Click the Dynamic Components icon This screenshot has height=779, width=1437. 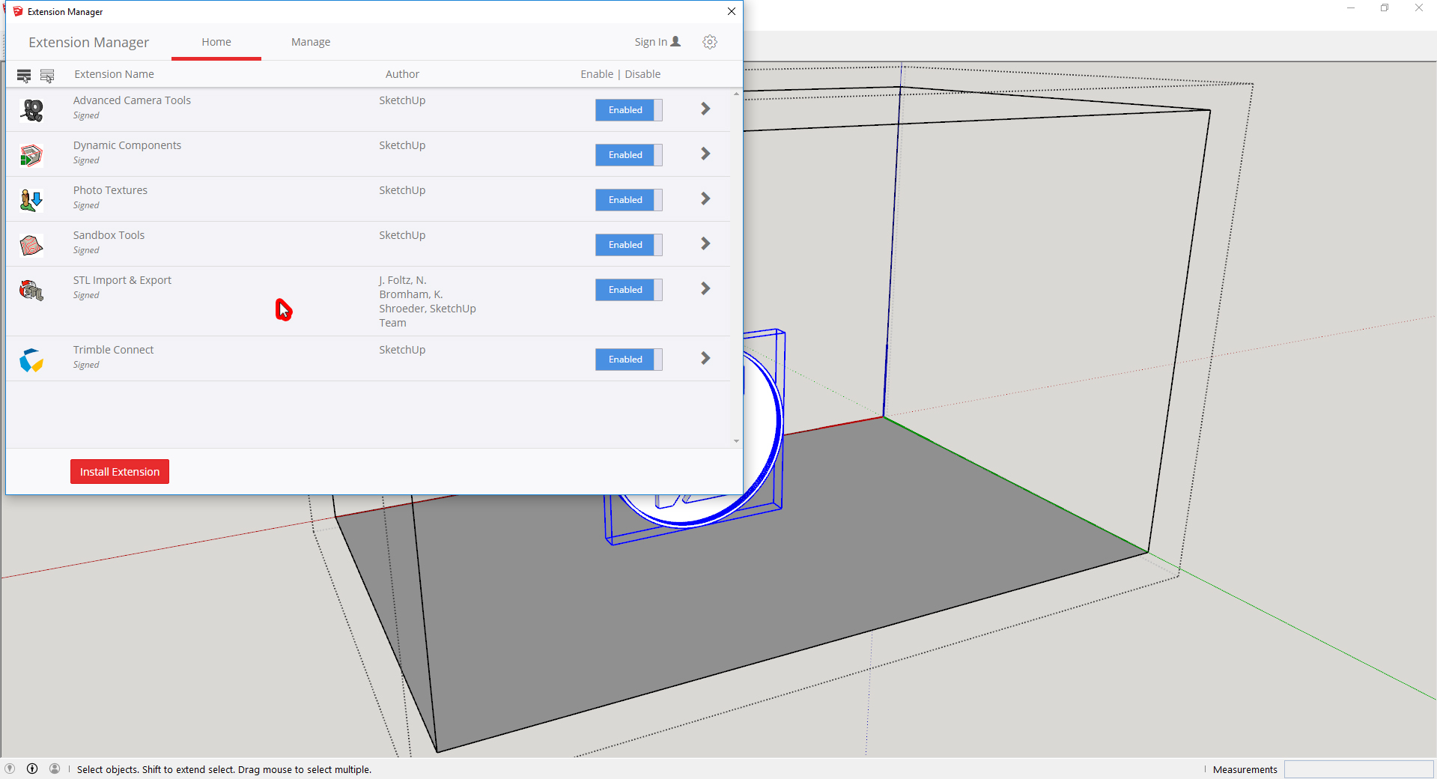31,155
